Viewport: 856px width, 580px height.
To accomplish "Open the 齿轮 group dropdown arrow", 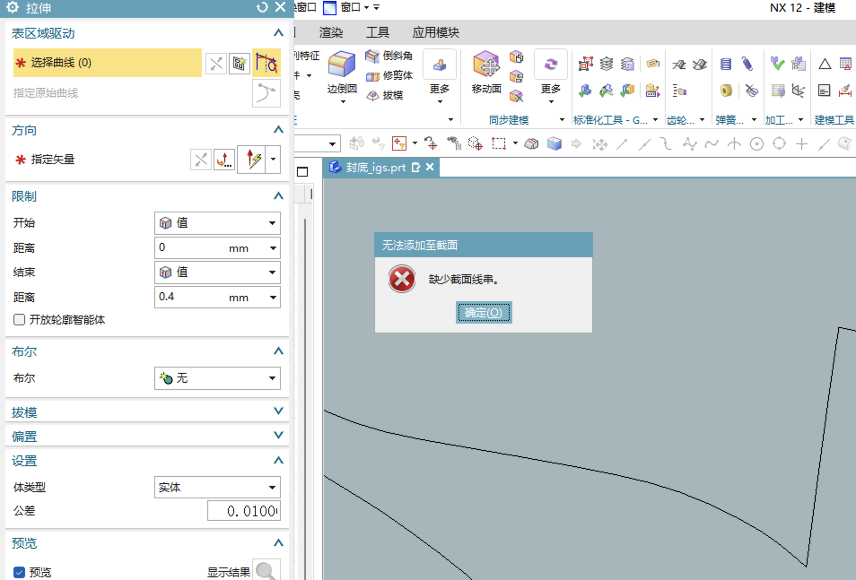I will (702, 120).
